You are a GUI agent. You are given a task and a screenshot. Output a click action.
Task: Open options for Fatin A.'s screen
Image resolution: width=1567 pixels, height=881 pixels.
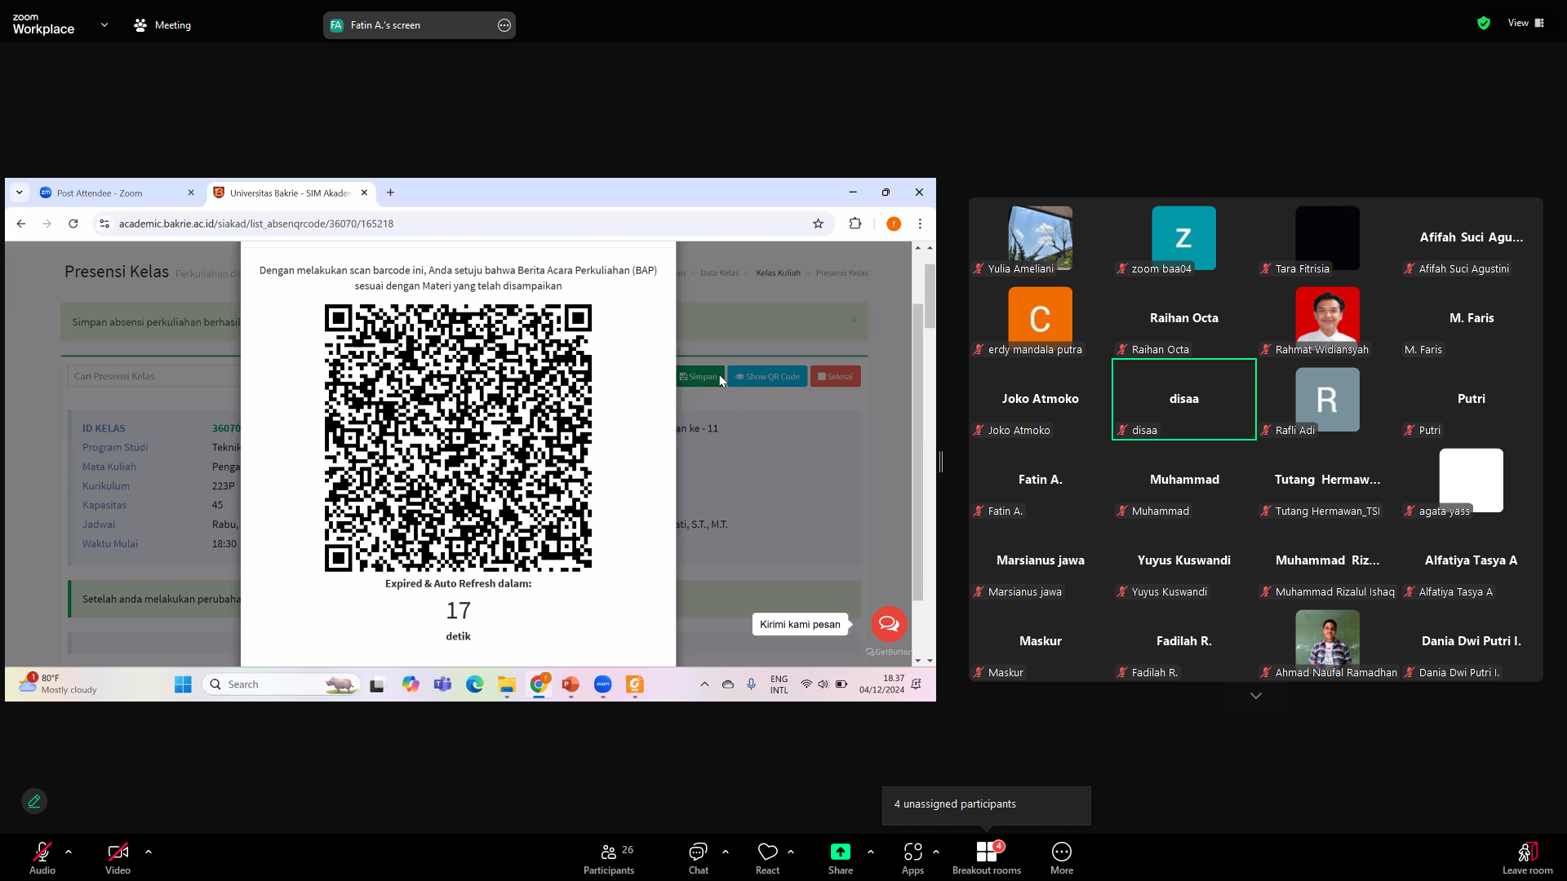point(504,25)
